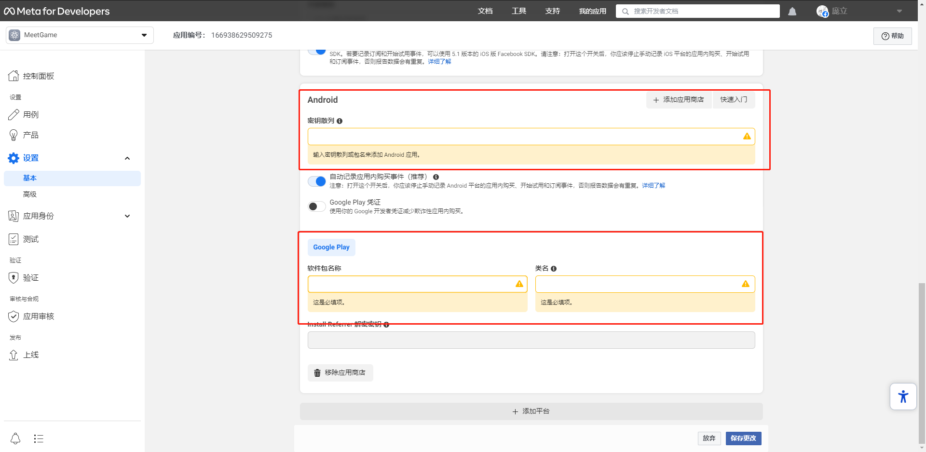Click the 类名 input field

(645, 284)
